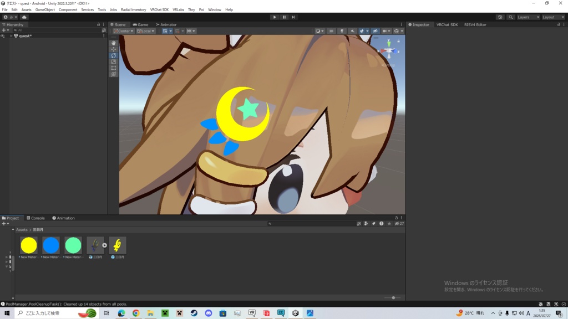The image size is (568, 319).
Task: Open the Layers dropdown
Action: 528,17
